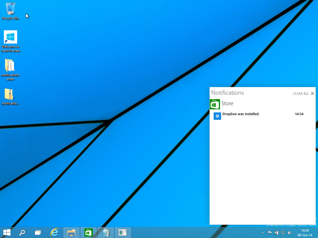The width and height of the screenshot is (318, 238).
Task: Launch Notepad from the taskbar
Action: tap(105, 232)
